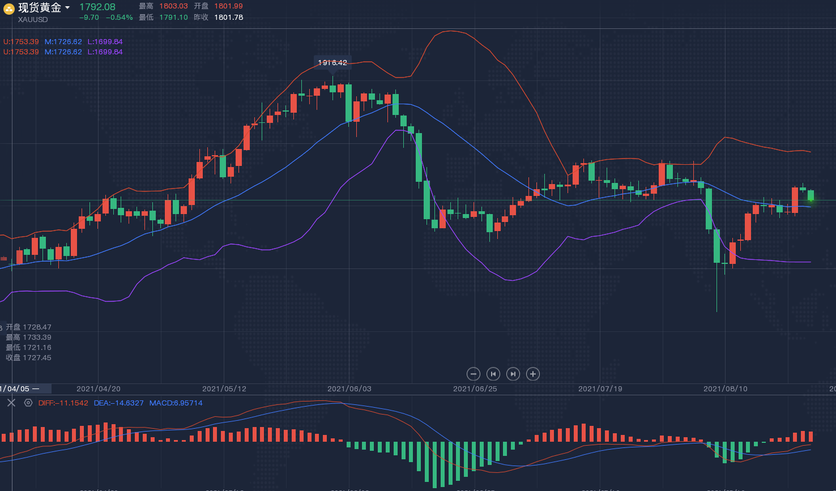Zoom in the chart with plus button

532,374
